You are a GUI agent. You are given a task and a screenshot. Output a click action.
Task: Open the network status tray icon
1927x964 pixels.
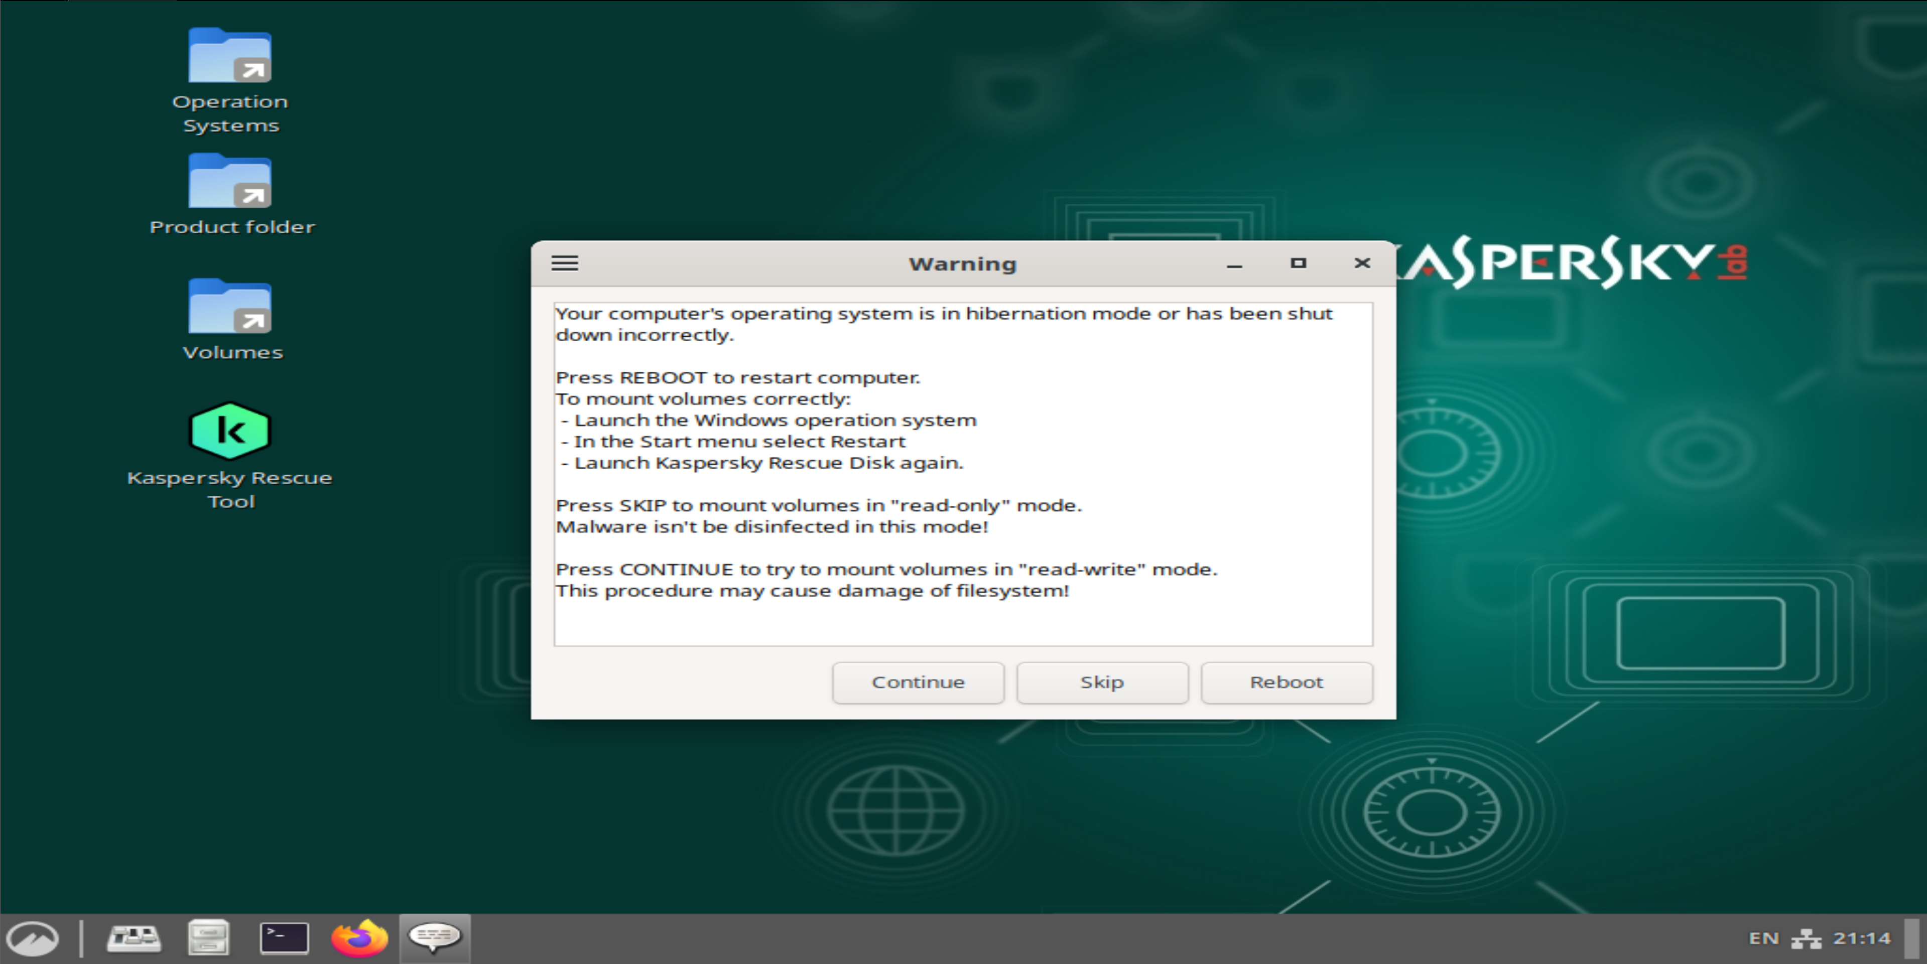point(1807,938)
